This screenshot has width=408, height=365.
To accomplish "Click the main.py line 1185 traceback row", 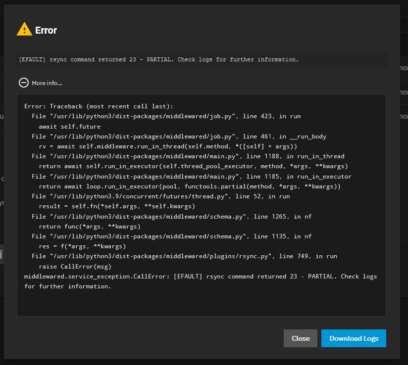I will point(192,177).
